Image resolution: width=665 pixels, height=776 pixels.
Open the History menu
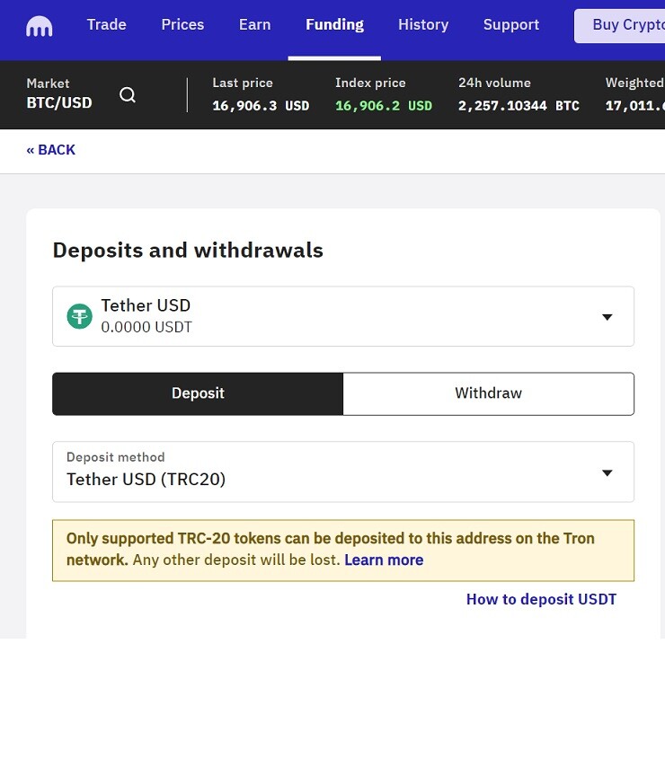click(423, 25)
